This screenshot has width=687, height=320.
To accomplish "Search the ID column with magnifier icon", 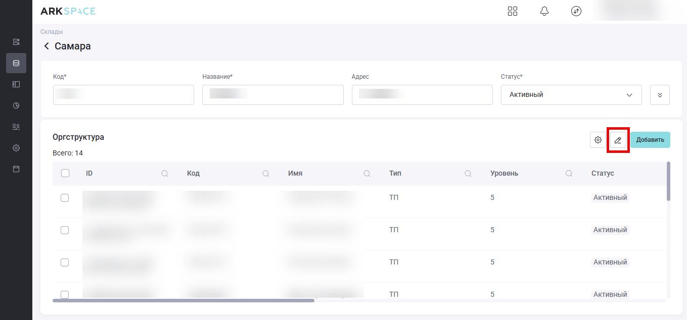I will tap(165, 174).
